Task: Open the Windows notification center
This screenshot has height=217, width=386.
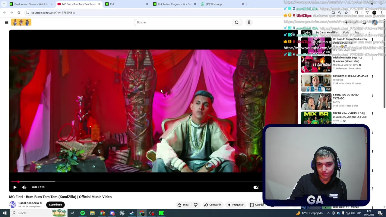Action: click(x=380, y=213)
